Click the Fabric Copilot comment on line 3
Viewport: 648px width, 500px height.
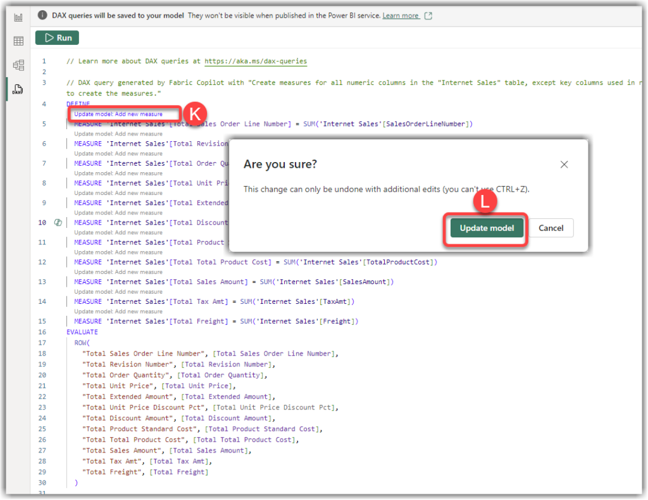(354, 88)
